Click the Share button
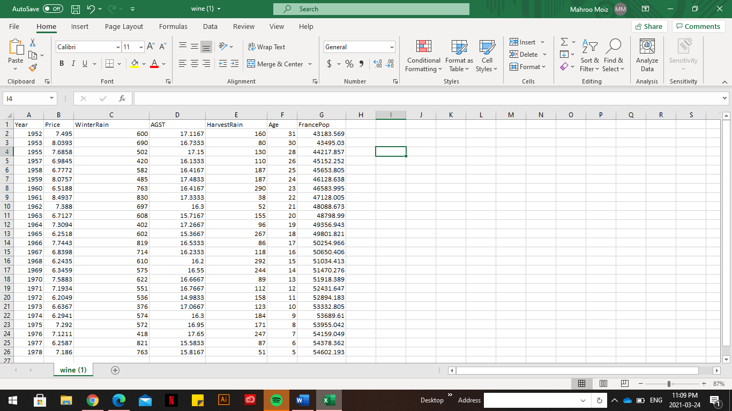The width and height of the screenshot is (732, 411). (648, 26)
